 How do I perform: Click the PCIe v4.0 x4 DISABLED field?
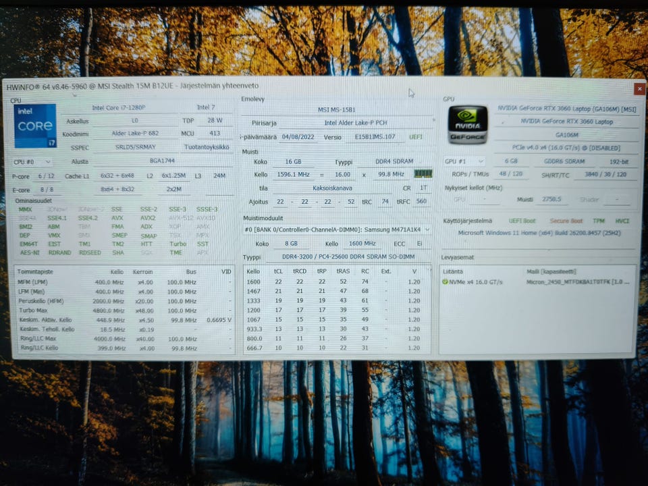566,148
